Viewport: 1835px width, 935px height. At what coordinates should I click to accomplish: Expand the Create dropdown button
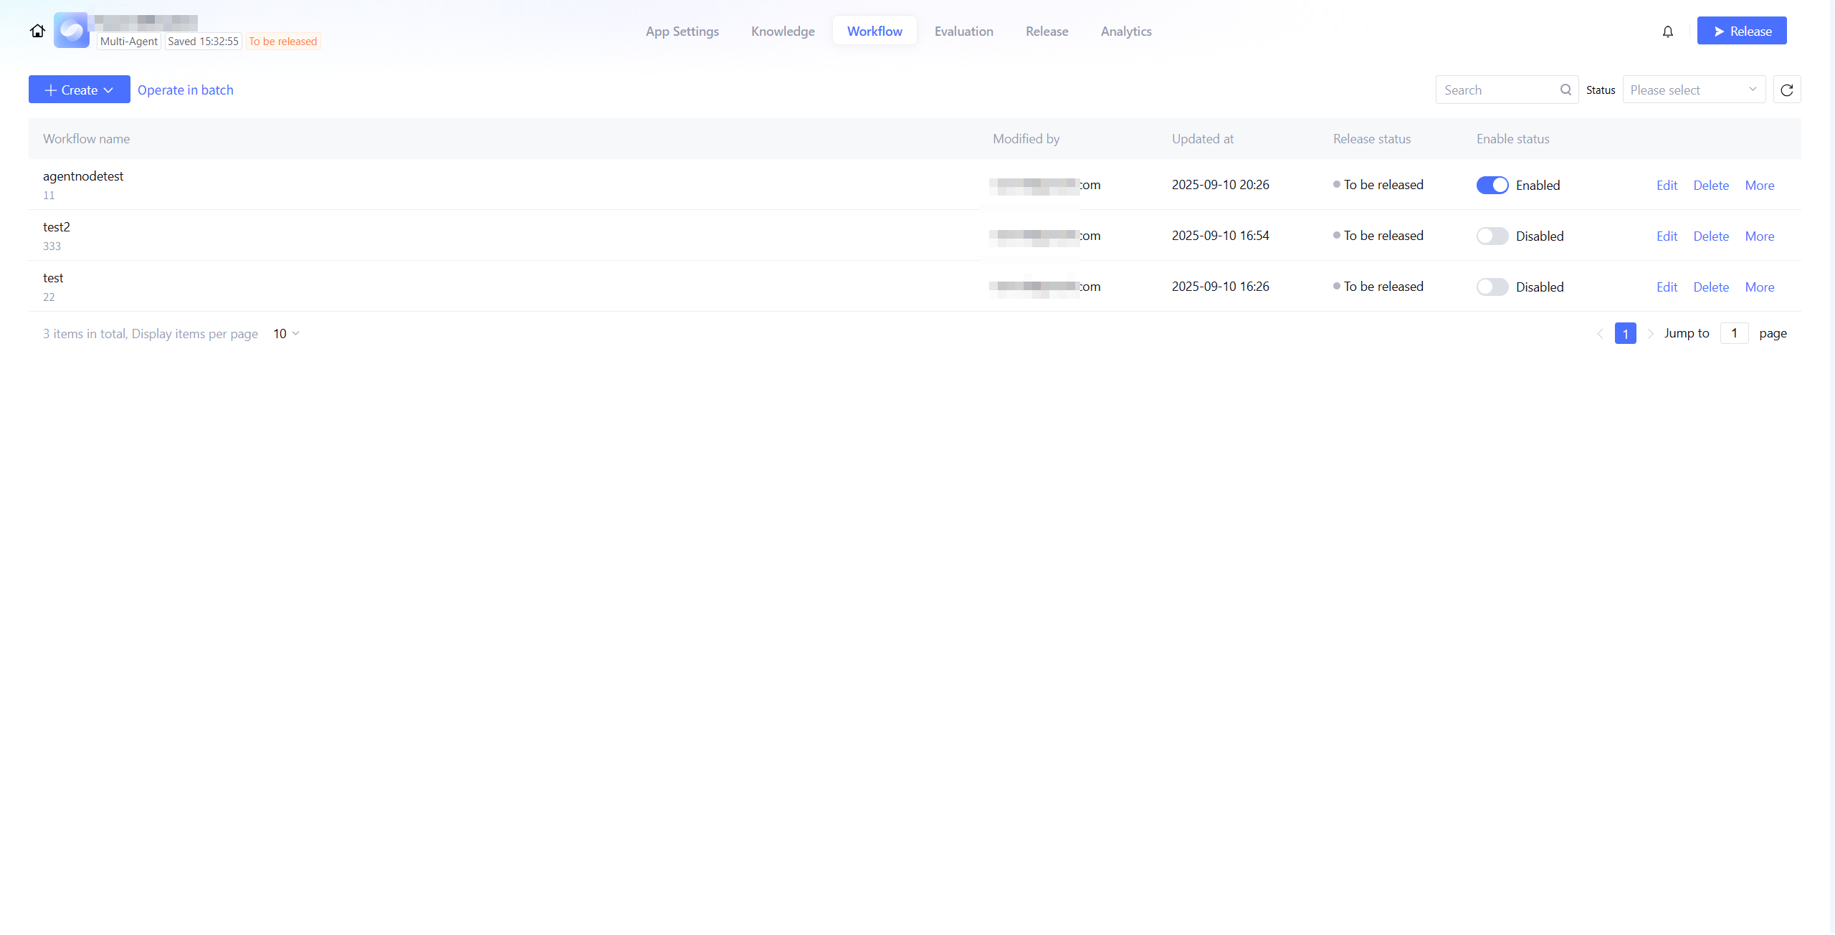80,90
